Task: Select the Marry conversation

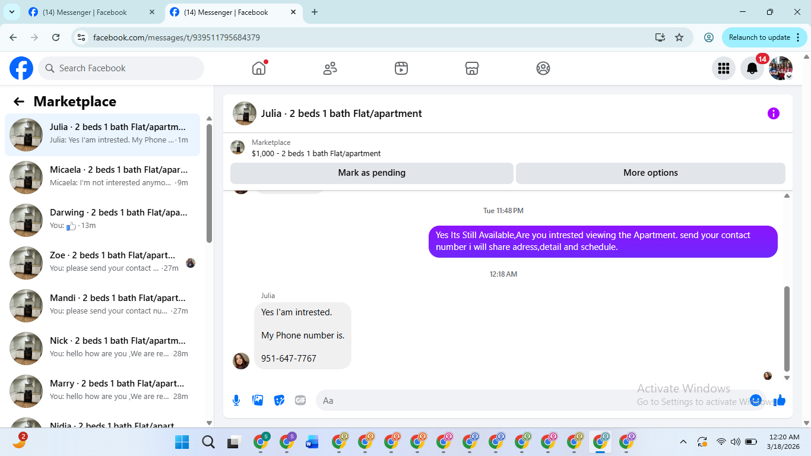Action: [102, 391]
